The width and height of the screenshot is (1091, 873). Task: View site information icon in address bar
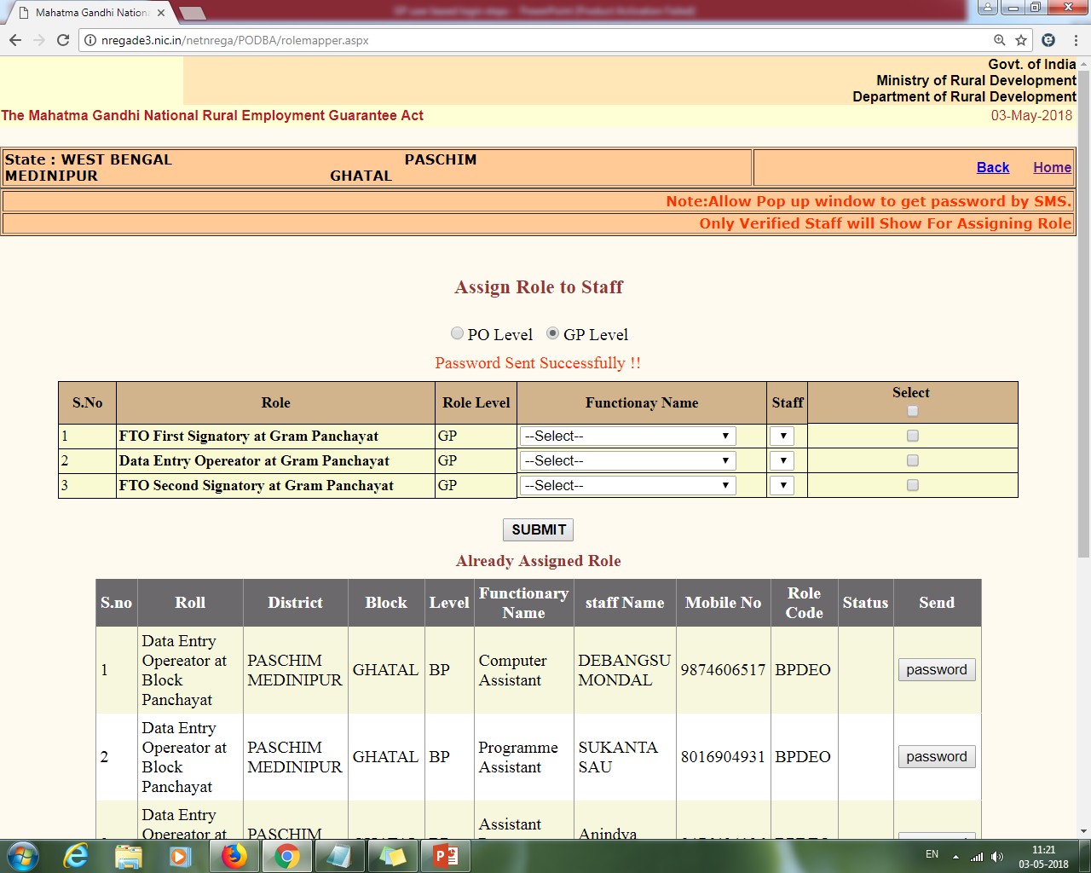tap(90, 40)
